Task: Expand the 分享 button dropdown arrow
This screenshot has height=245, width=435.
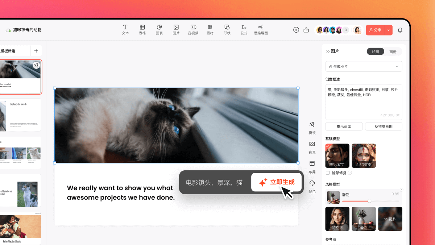Action: point(388,30)
